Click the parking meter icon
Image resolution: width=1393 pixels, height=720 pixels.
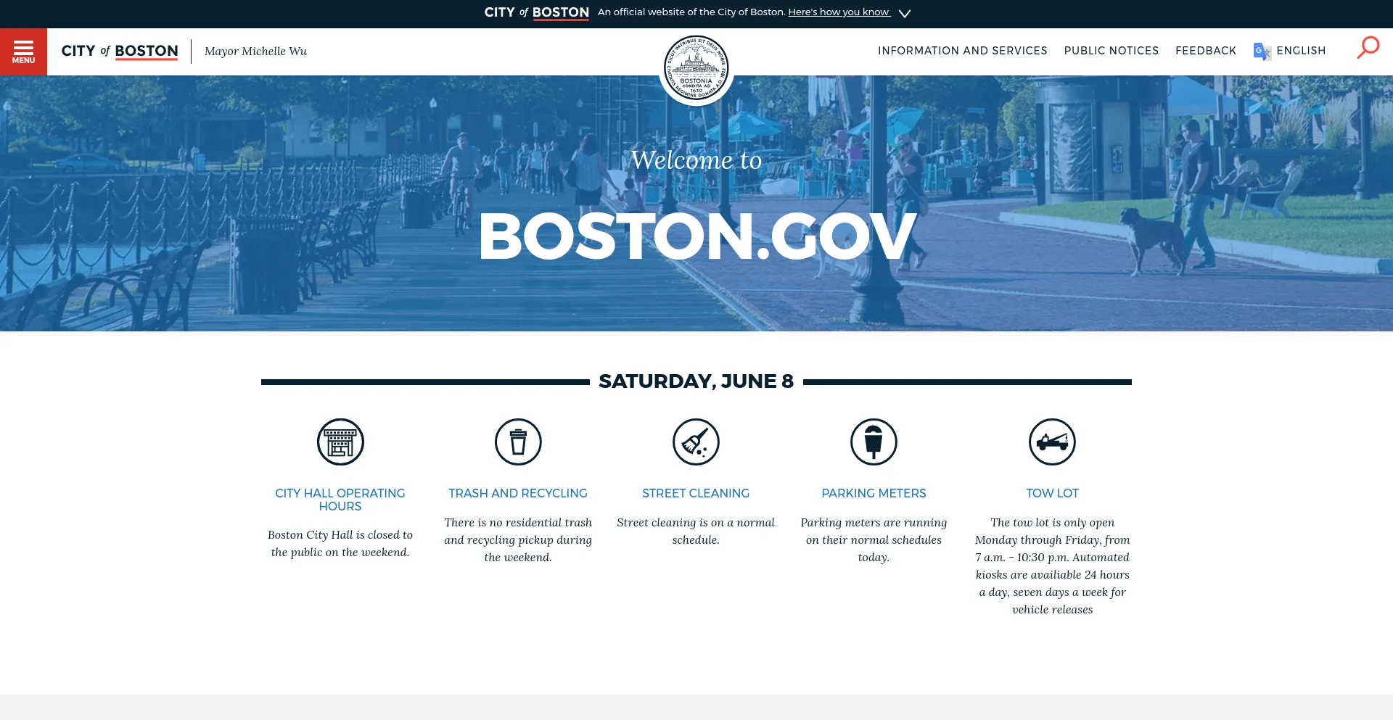pos(874,442)
